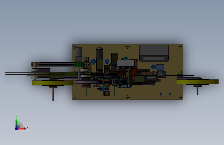Select the long gray linear rail at left

[x=56, y=65]
